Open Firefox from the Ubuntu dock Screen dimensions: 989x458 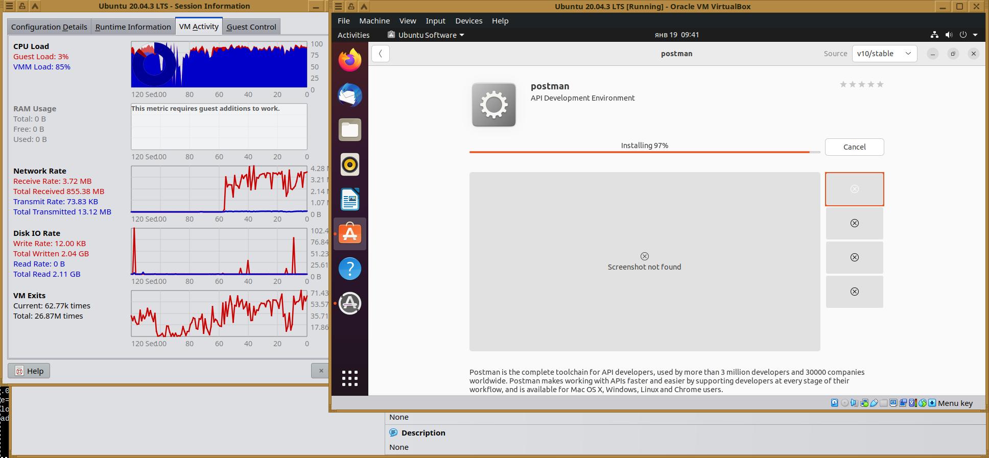point(350,60)
